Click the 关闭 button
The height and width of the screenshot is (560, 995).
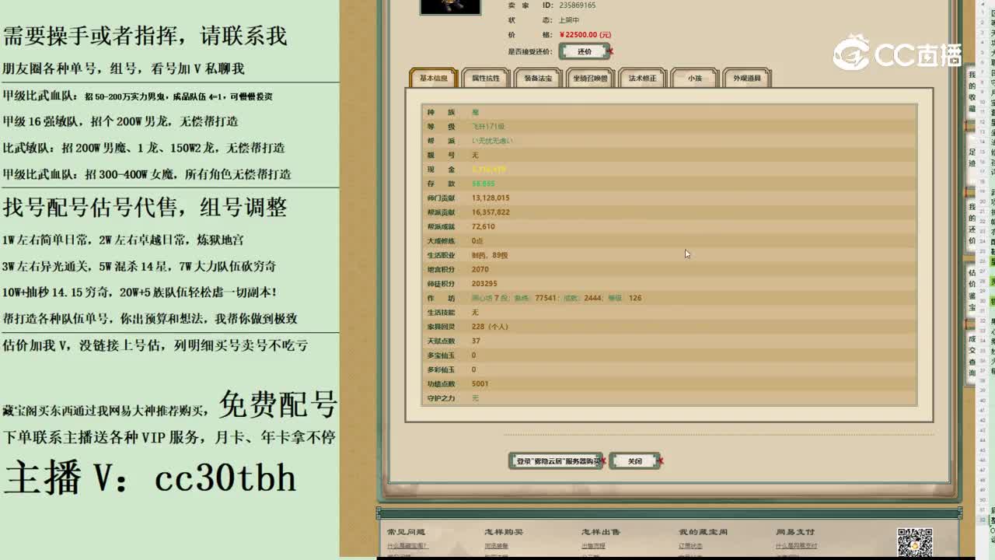pos(634,461)
